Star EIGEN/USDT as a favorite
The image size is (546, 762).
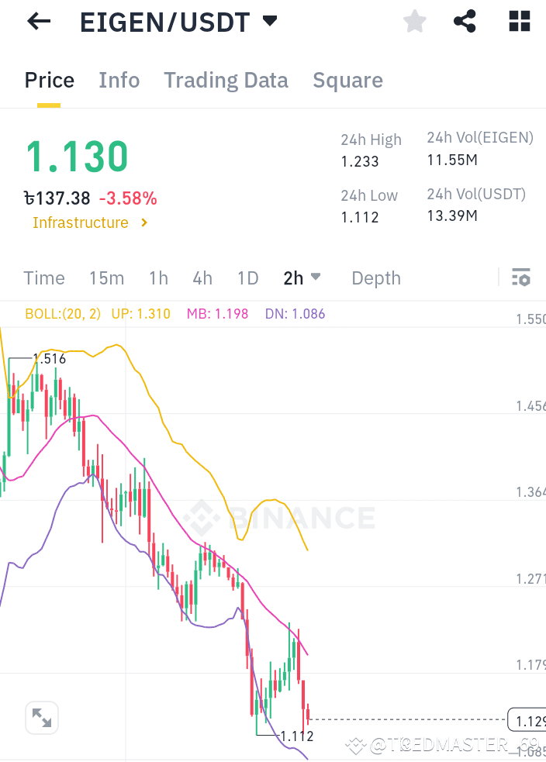click(x=414, y=21)
